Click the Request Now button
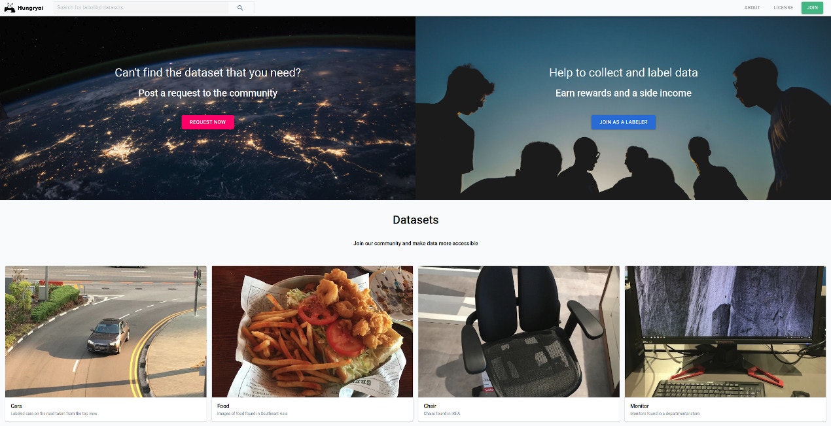 click(x=207, y=122)
